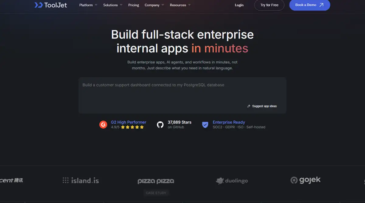Go to the Pricing page

(134, 5)
